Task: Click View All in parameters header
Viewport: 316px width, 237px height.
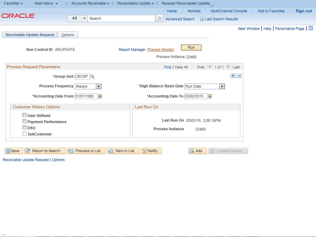Action: [x=181, y=67]
